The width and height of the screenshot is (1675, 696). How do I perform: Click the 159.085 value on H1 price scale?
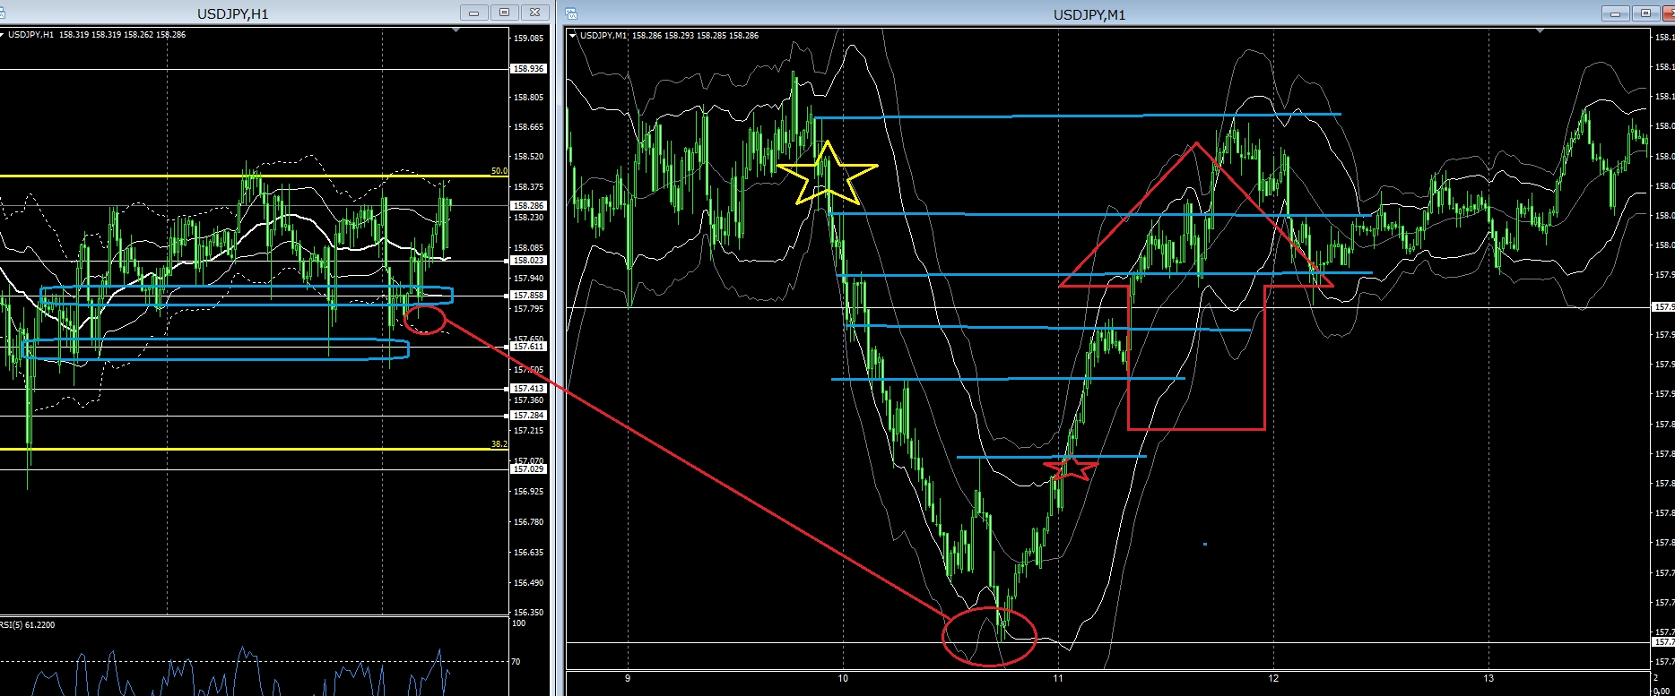(x=528, y=39)
